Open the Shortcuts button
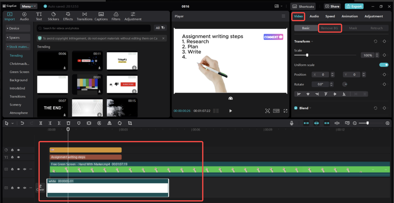 303,6
